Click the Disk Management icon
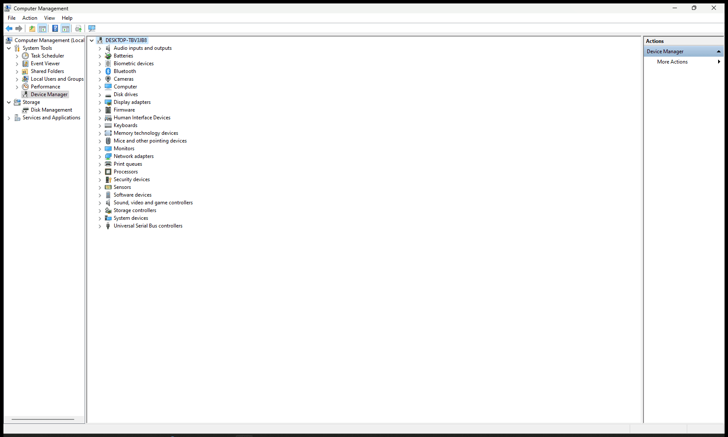The image size is (728, 437). point(25,110)
